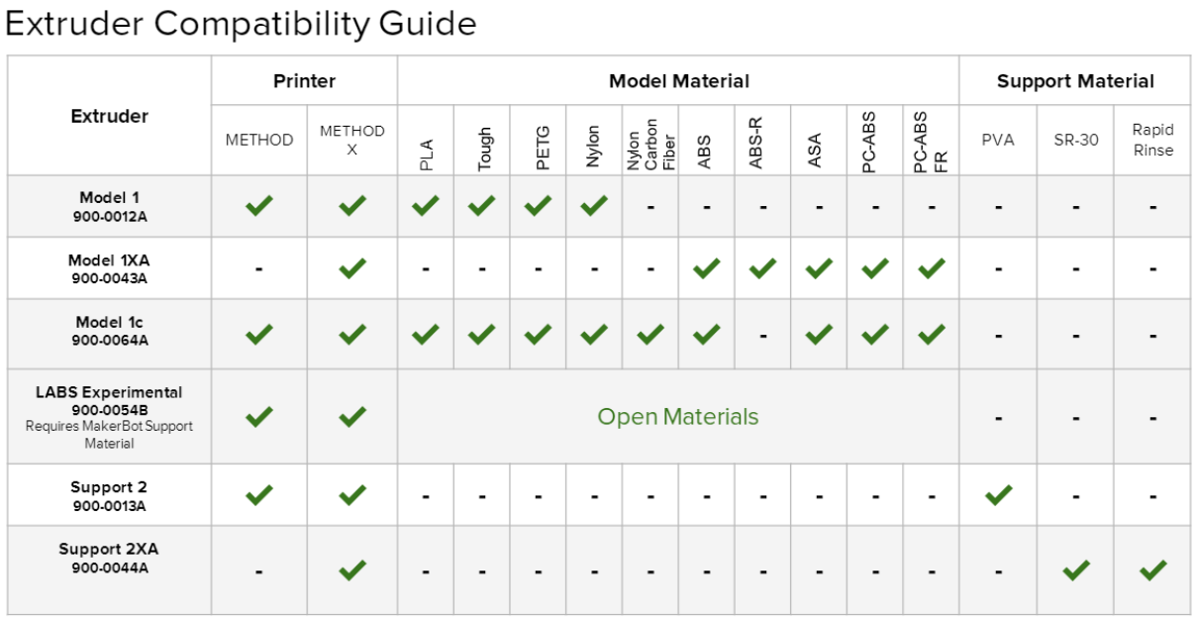Image resolution: width=1198 pixels, height=622 pixels.
Task: Click the Model Material column header
Action: click(678, 81)
